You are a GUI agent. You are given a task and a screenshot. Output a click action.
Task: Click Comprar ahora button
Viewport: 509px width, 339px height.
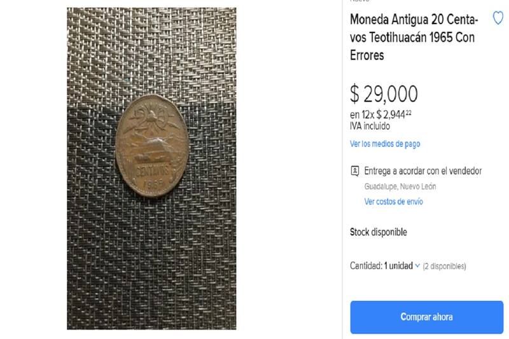click(426, 317)
